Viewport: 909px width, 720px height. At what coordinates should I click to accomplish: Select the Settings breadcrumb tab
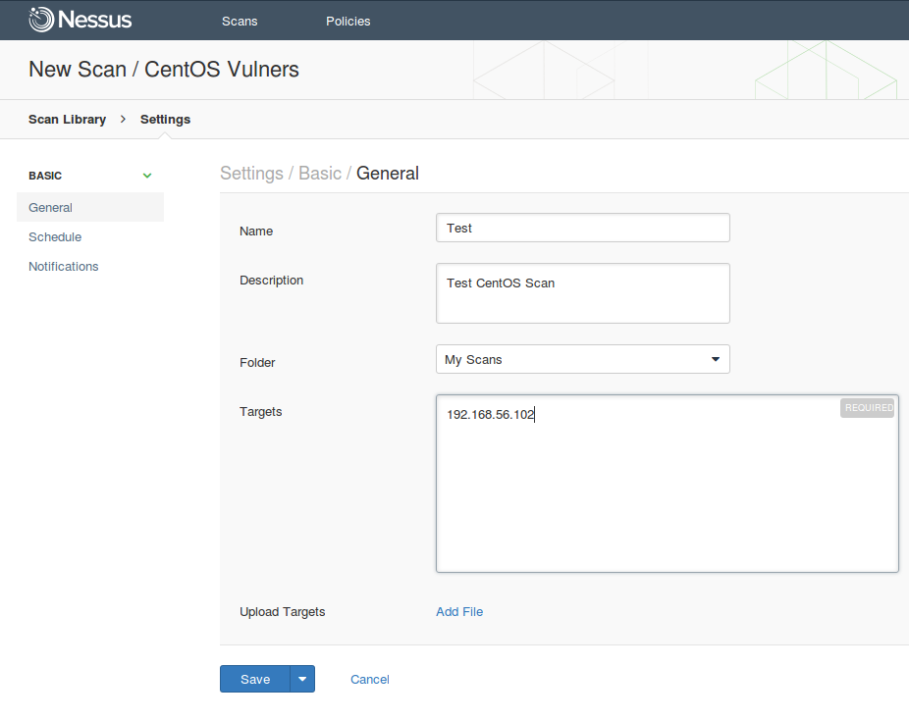pyautogui.click(x=165, y=120)
